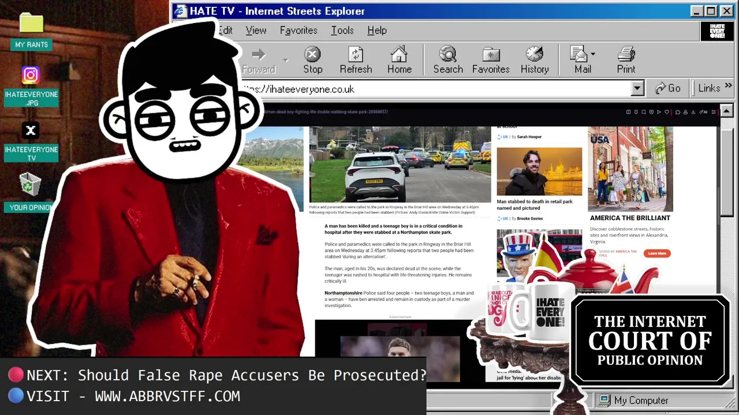
Task: Expand the address bar dropdown arrow
Action: [637, 88]
